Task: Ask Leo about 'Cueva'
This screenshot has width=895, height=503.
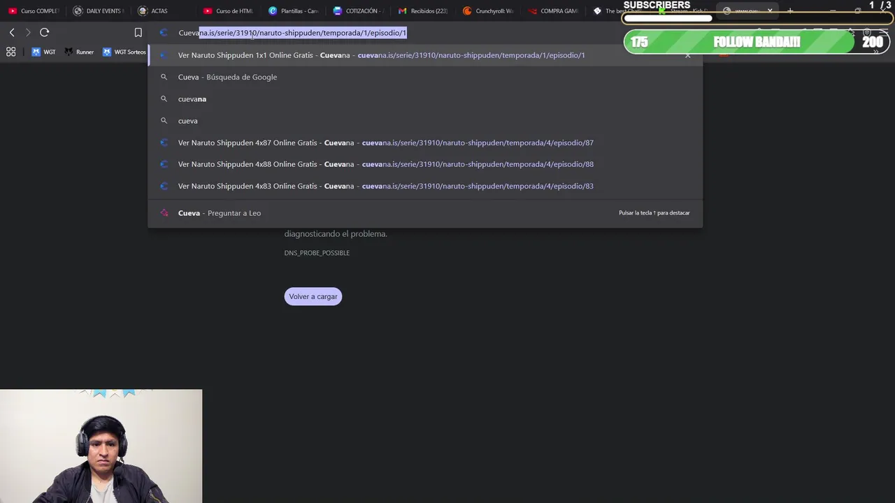Action: click(425, 213)
